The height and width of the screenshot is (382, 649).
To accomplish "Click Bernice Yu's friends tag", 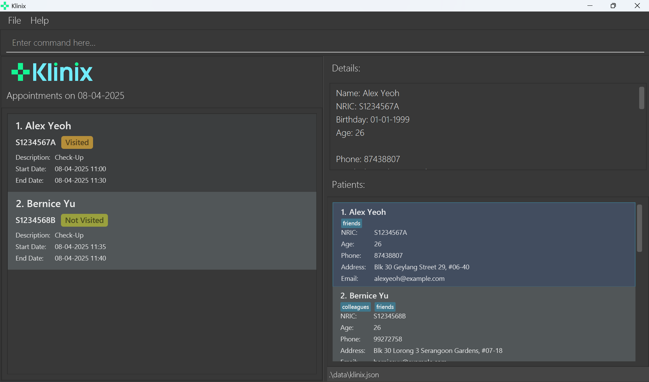I will coord(385,307).
